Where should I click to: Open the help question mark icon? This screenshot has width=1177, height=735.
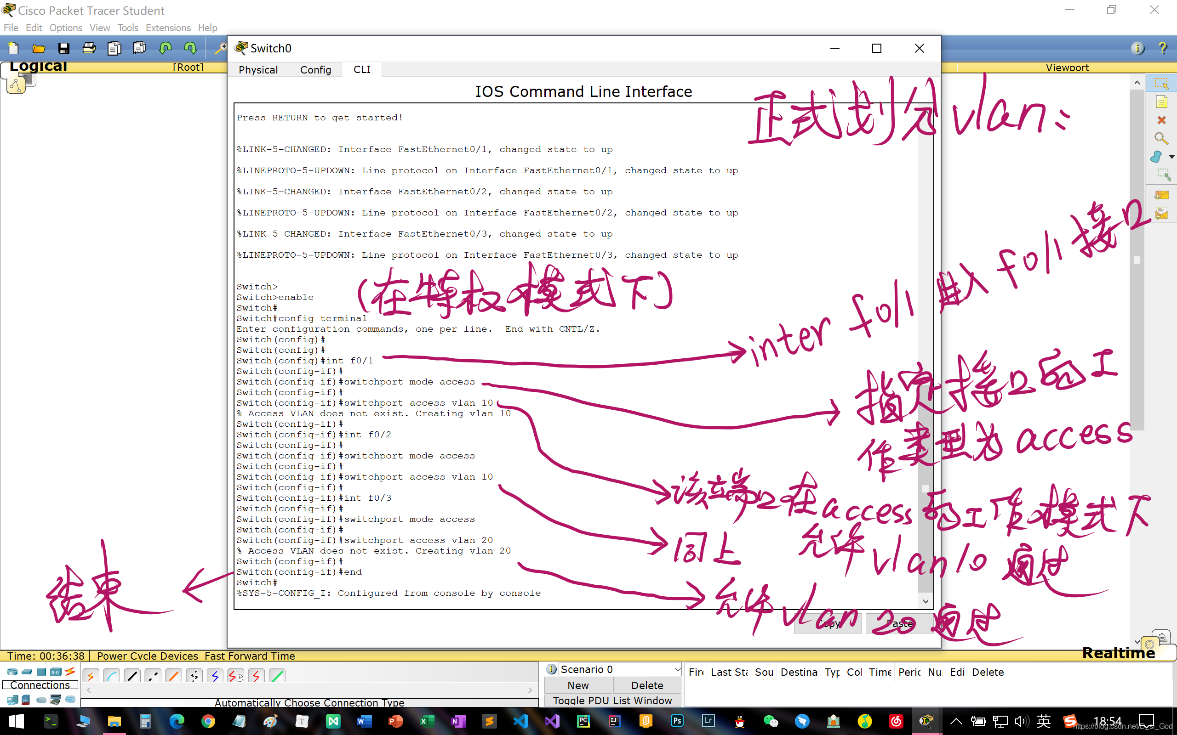[1162, 48]
